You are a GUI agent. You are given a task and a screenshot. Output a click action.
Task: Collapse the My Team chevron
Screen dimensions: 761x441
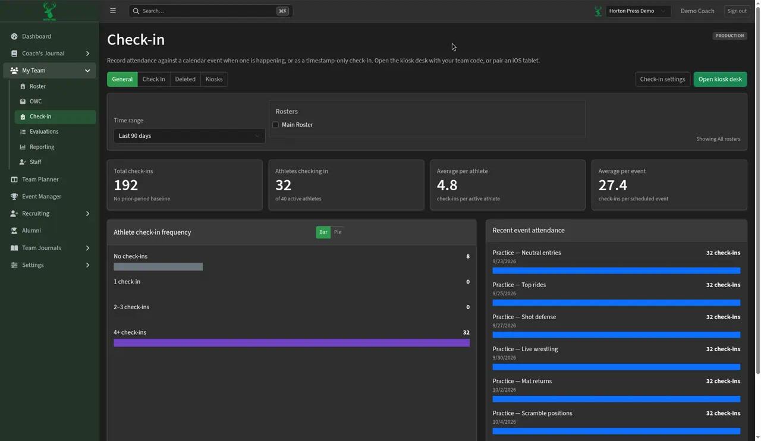[87, 71]
